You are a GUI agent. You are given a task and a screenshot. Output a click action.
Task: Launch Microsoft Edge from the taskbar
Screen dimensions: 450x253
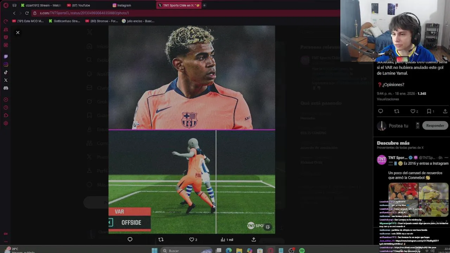point(229,250)
